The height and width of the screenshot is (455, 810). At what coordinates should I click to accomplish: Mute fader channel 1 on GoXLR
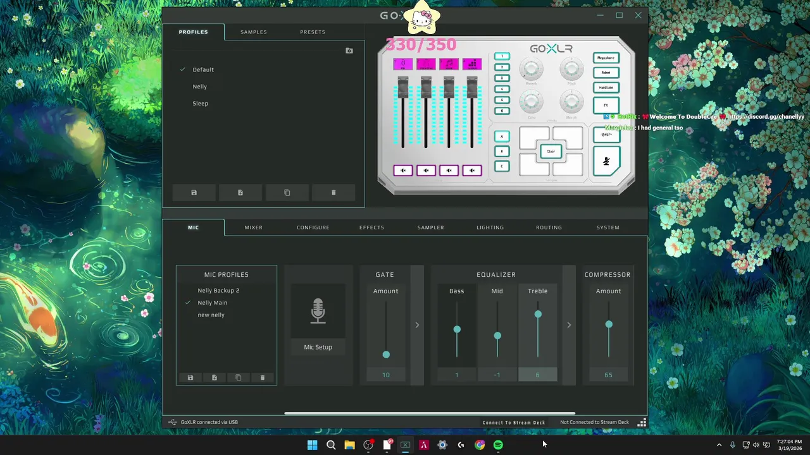click(x=403, y=171)
